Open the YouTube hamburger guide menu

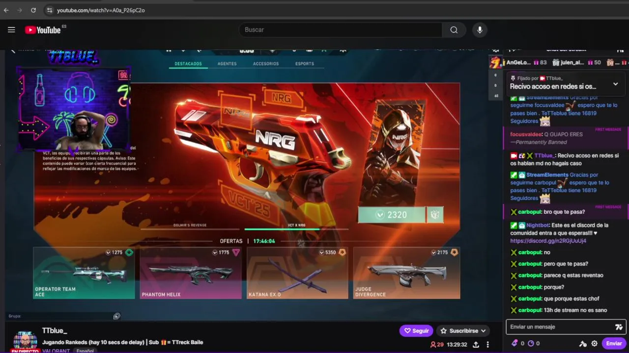[x=11, y=30]
